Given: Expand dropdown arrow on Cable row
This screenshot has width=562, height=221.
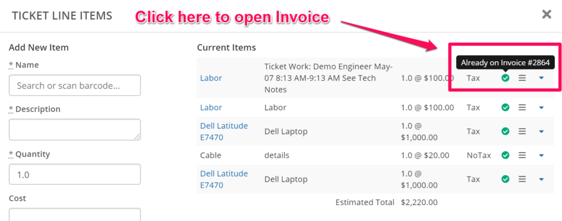Looking at the screenshot, I should [x=541, y=155].
